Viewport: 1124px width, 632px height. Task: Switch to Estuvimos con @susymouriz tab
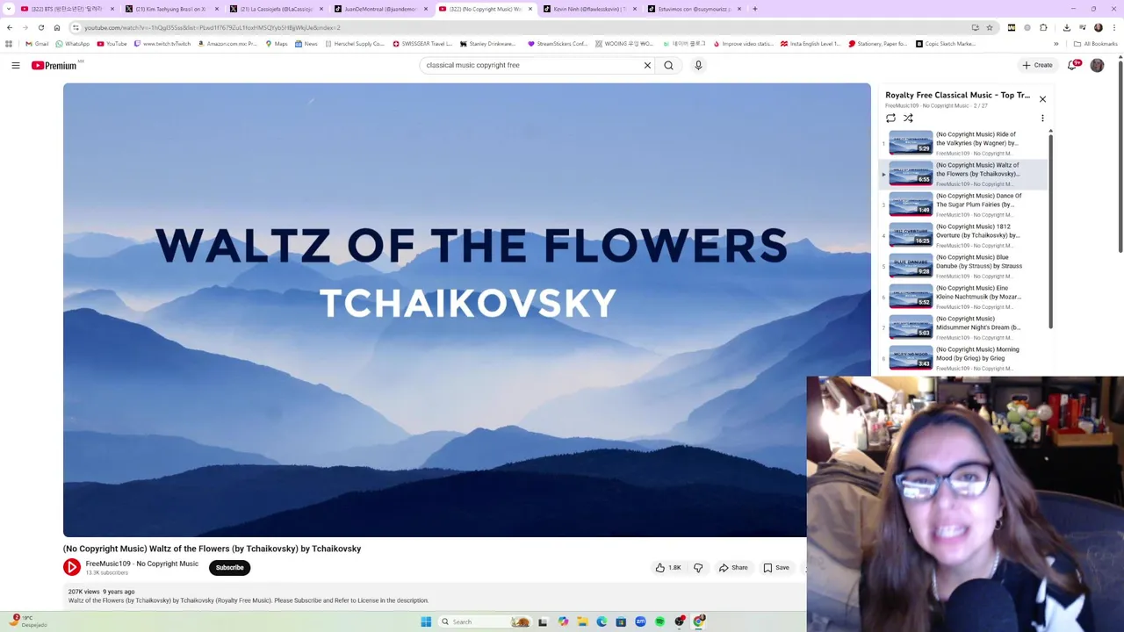click(x=694, y=9)
